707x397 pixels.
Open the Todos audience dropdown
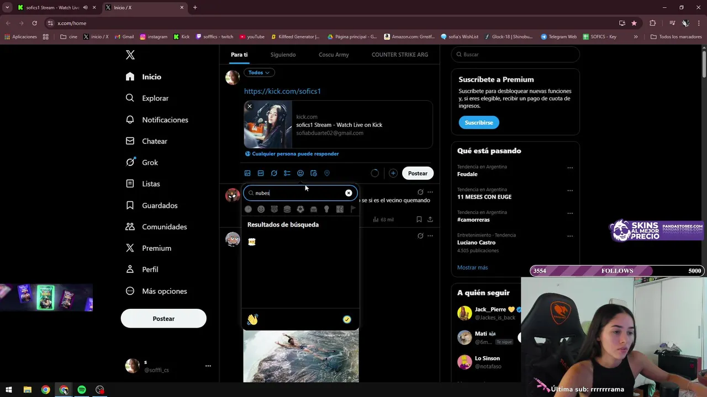(x=259, y=72)
